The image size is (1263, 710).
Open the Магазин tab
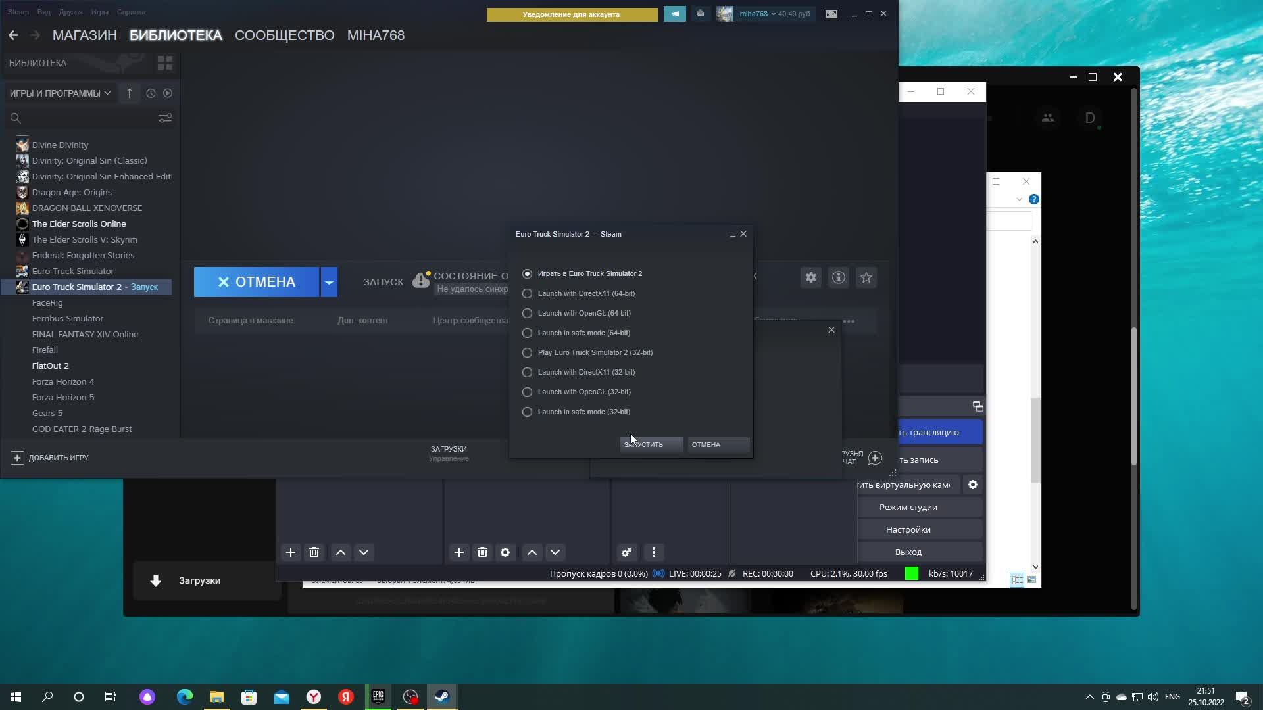pos(84,35)
